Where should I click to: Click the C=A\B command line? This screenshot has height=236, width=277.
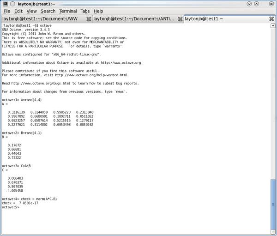click(16, 166)
